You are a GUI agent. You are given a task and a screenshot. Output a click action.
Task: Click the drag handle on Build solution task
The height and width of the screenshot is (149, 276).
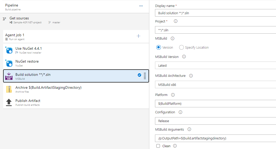tap(145, 76)
